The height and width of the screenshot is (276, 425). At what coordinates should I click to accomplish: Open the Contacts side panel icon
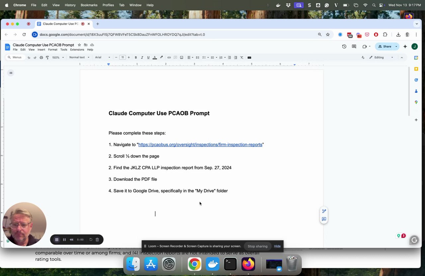tap(416, 91)
